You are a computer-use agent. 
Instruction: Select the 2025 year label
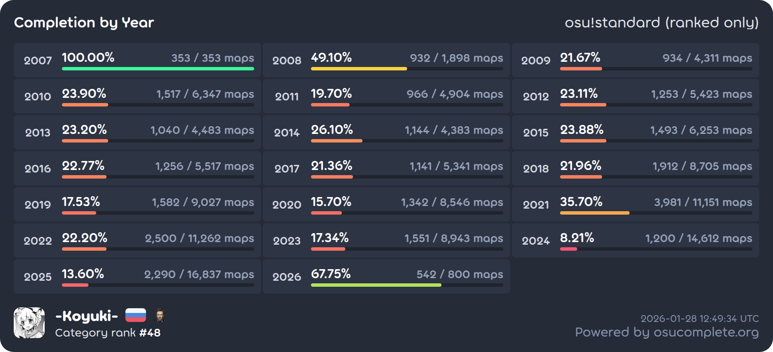coord(38,277)
